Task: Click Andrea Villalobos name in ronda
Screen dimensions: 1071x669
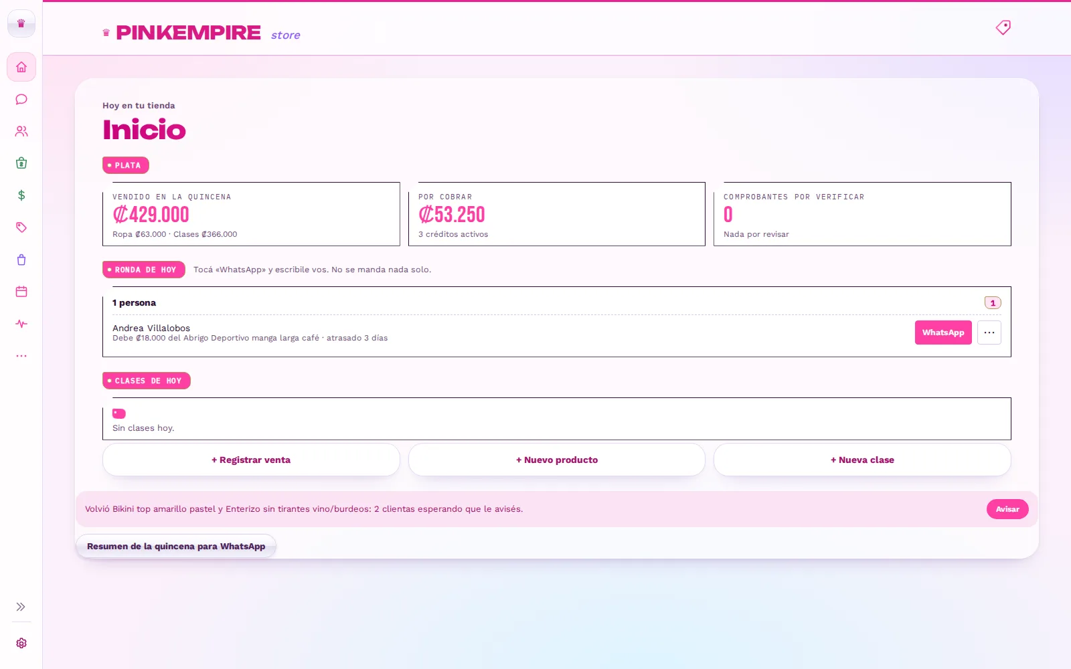Action: click(x=151, y=328)
